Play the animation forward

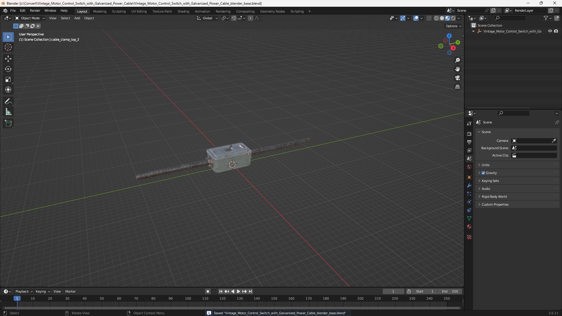238,291
